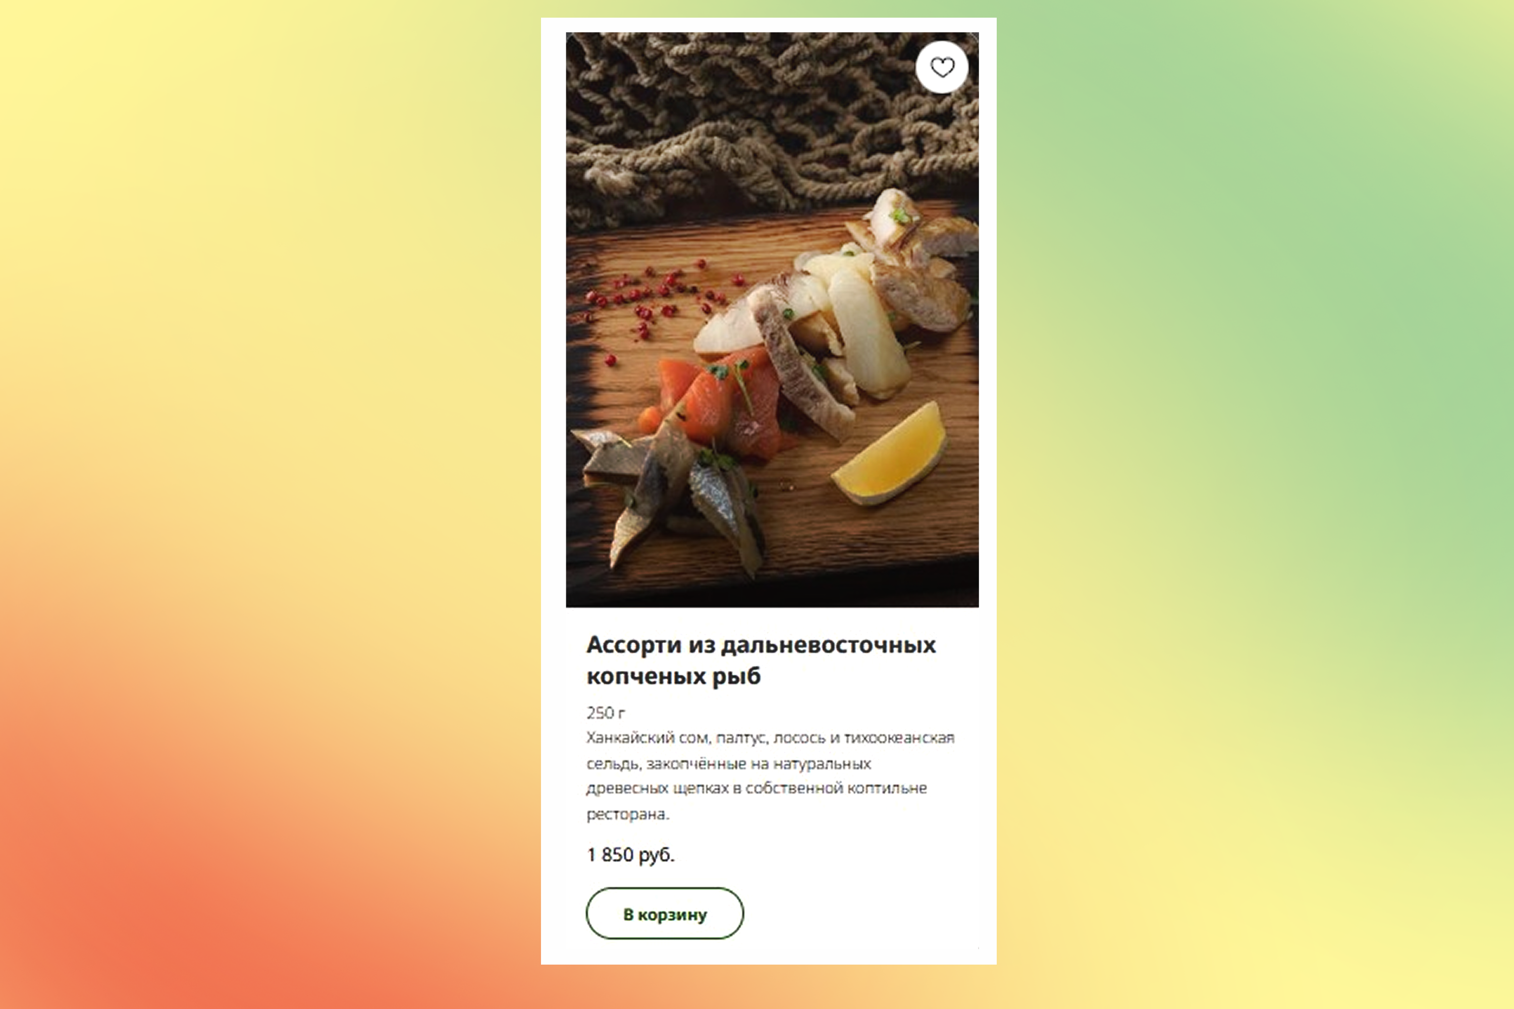The height and width of the screenshot is (1009, 1514).
Task: Open the dish title "Ассорти из дальневосточных копченых рыб"
Action: click(761, 659)
